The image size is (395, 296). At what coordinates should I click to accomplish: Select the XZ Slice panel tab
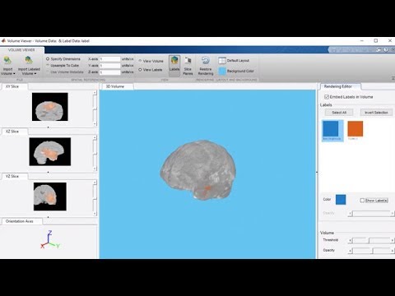point(12,132)
